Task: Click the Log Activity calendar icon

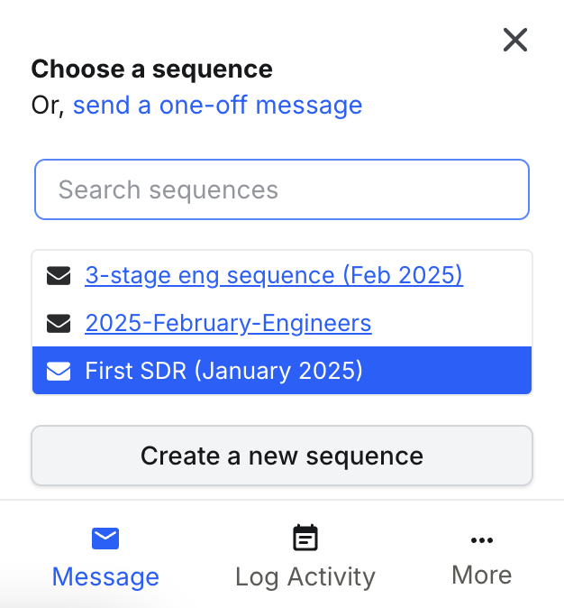Action: click(x=305, y=538)
